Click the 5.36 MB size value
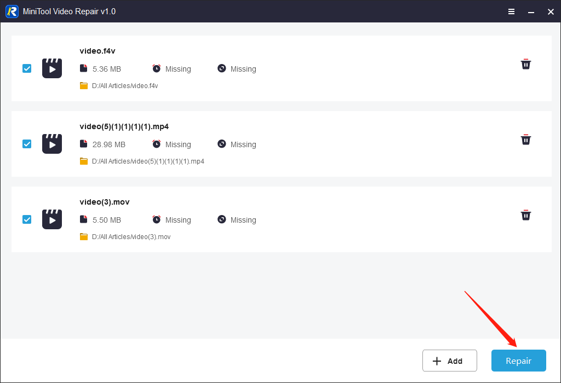 (x=107, y=69)
